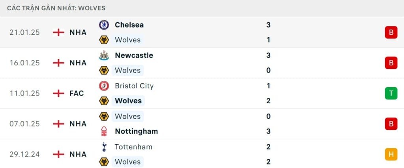404x168 pixels.
Task: Select the 29.12.24 match date
Action: pyautogui.click(x=24, y=154)
